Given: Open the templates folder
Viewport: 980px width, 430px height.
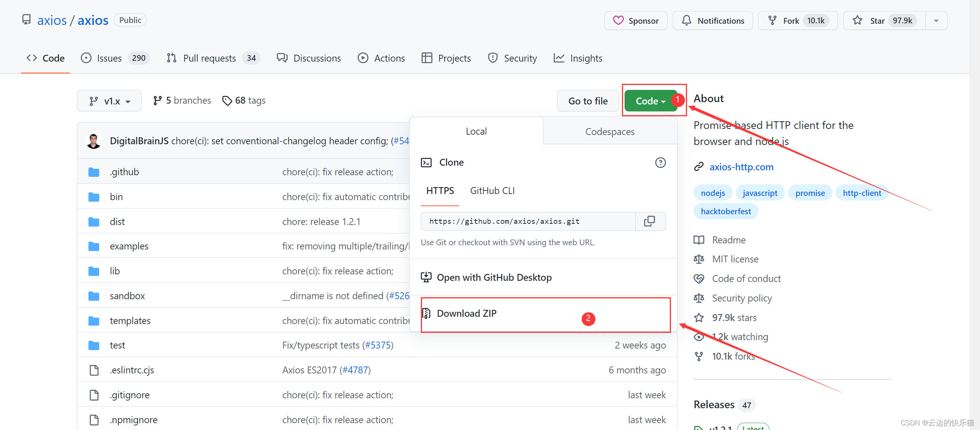Looking at the screenshot, I should tap(130, 321).
